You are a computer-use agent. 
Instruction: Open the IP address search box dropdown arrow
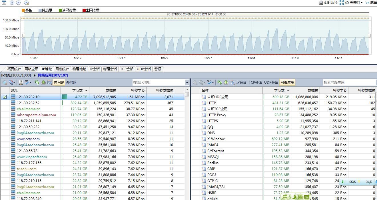point(187,82)
